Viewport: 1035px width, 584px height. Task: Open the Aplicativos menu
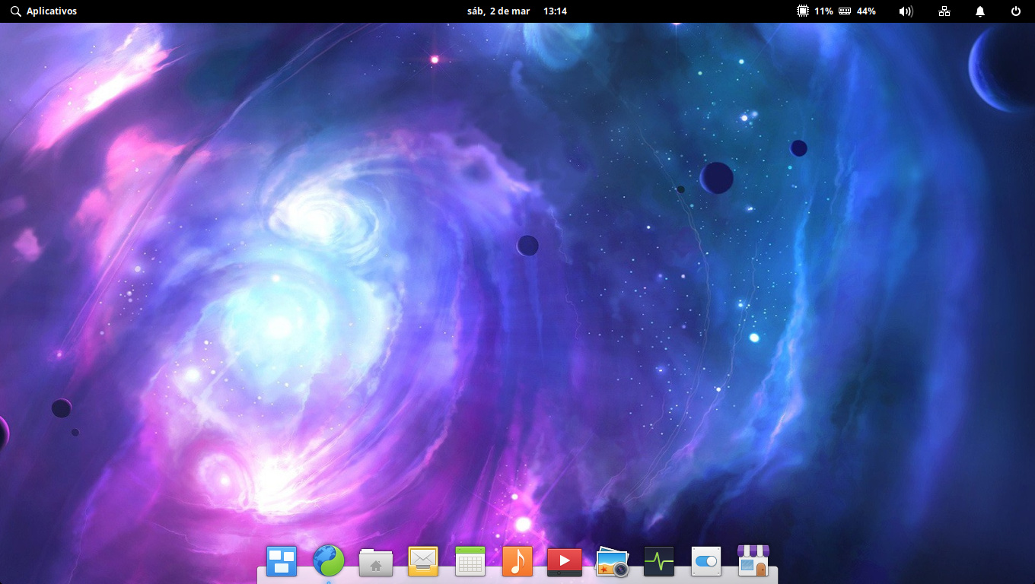43,11
